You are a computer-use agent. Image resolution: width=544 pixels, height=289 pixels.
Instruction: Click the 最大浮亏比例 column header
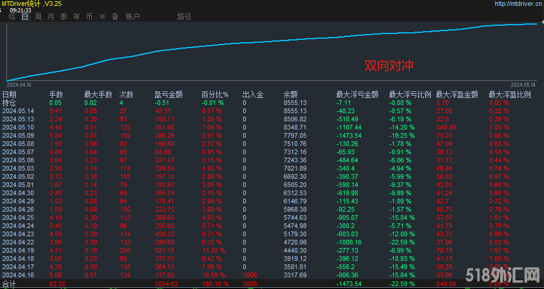pos(410,94)
